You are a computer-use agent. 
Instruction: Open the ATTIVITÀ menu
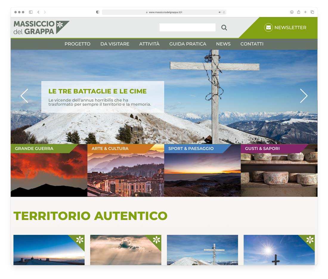point(149,44)
